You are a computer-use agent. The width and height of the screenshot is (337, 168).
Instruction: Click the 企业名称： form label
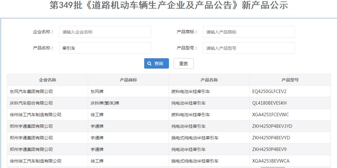43,32
